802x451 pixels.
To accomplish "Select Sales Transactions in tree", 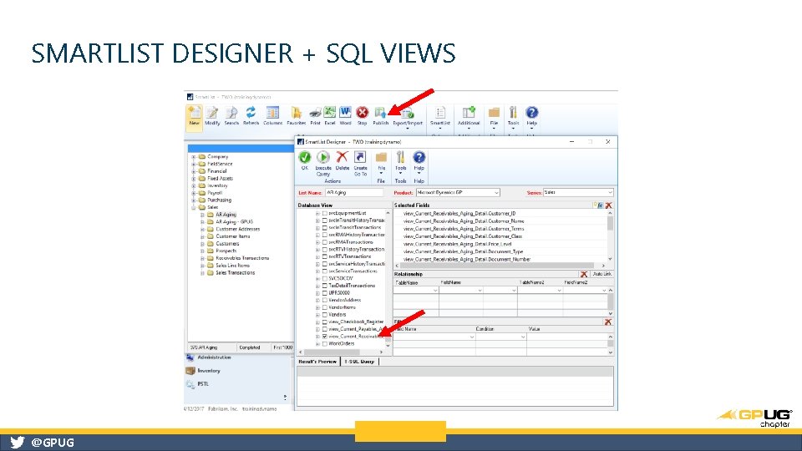I will click(x=235, y=273).
